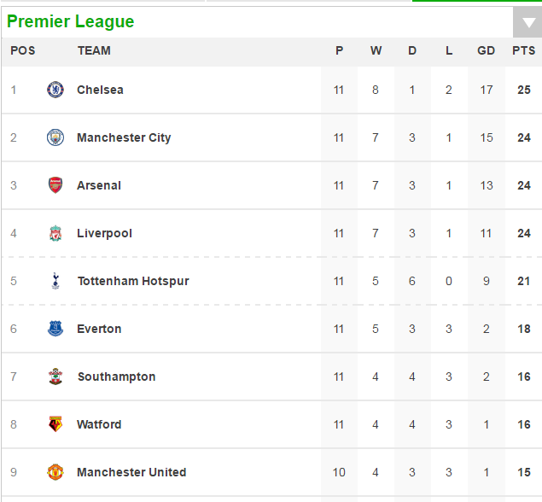The height and width of the screenshot is (502, 542).
Task: Click the TEAM column header
Action: pyautogui.click(x=94, y=50)
